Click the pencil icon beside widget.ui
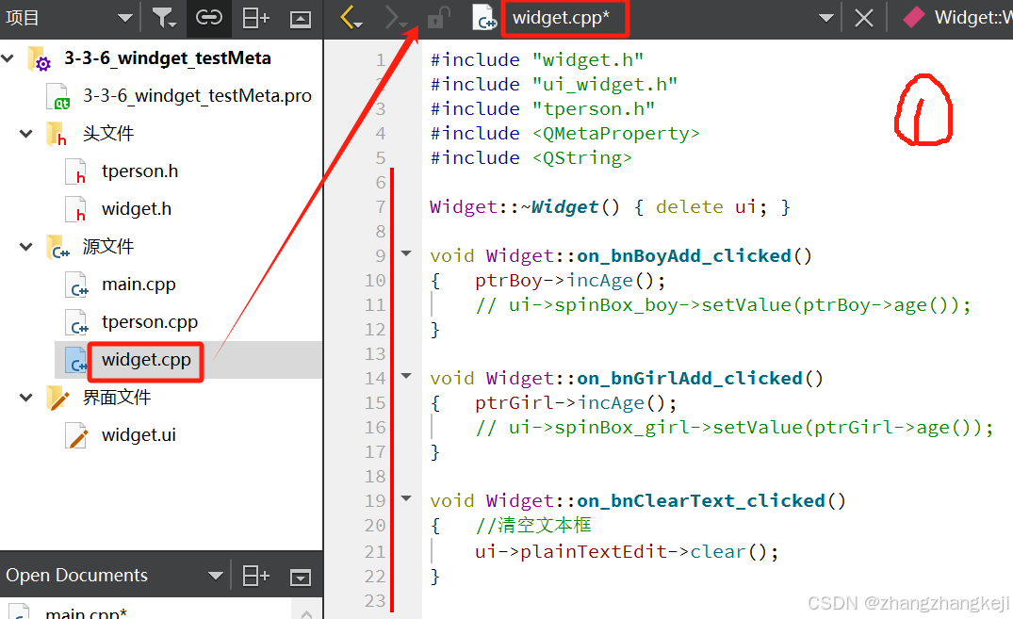Viewport: 1013px width, 619px height. point(76,435)
